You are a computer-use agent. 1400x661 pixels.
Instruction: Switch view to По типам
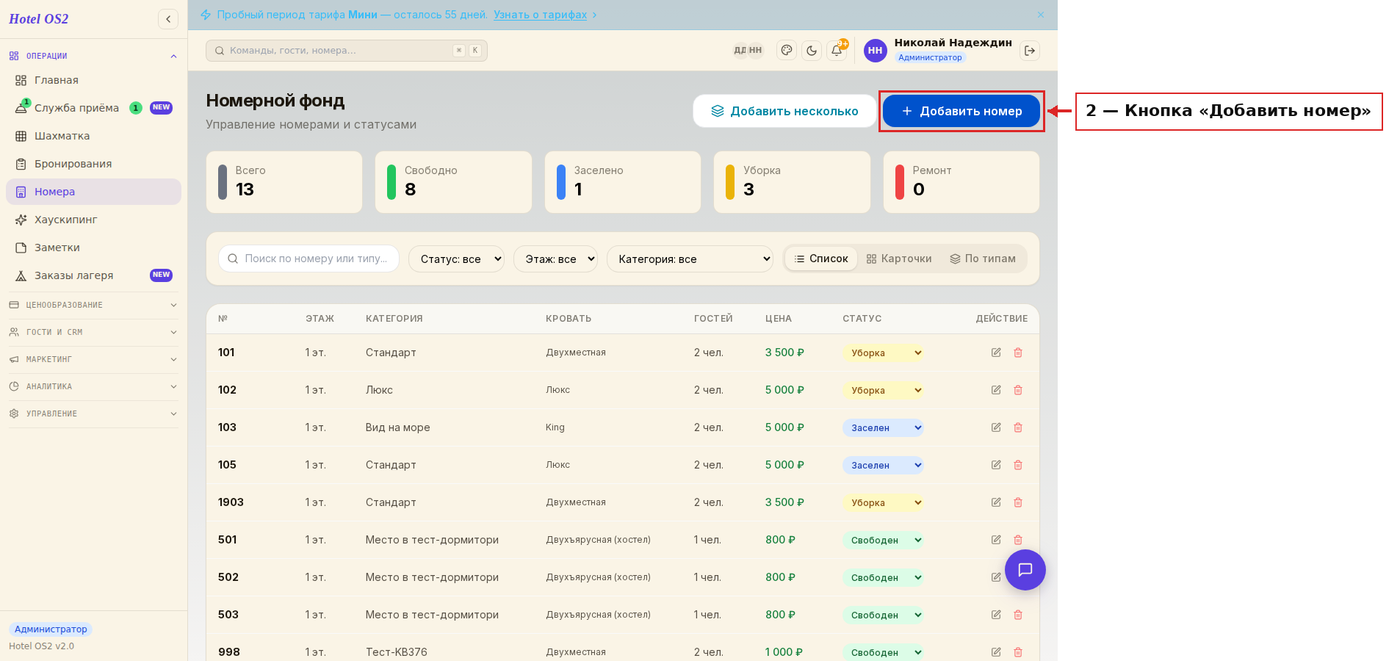(x=983, y=259)
